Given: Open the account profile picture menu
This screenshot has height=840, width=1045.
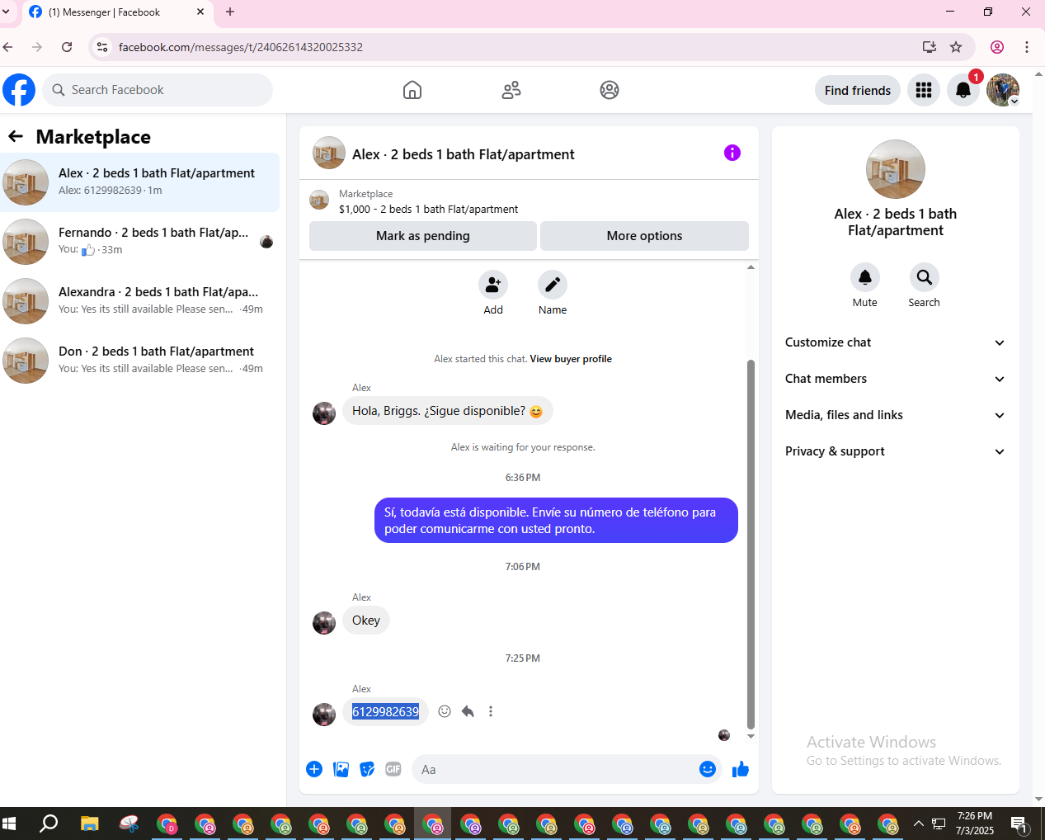Looking at the screenshot, I should pyautogui.click(x=1003, y=90).
